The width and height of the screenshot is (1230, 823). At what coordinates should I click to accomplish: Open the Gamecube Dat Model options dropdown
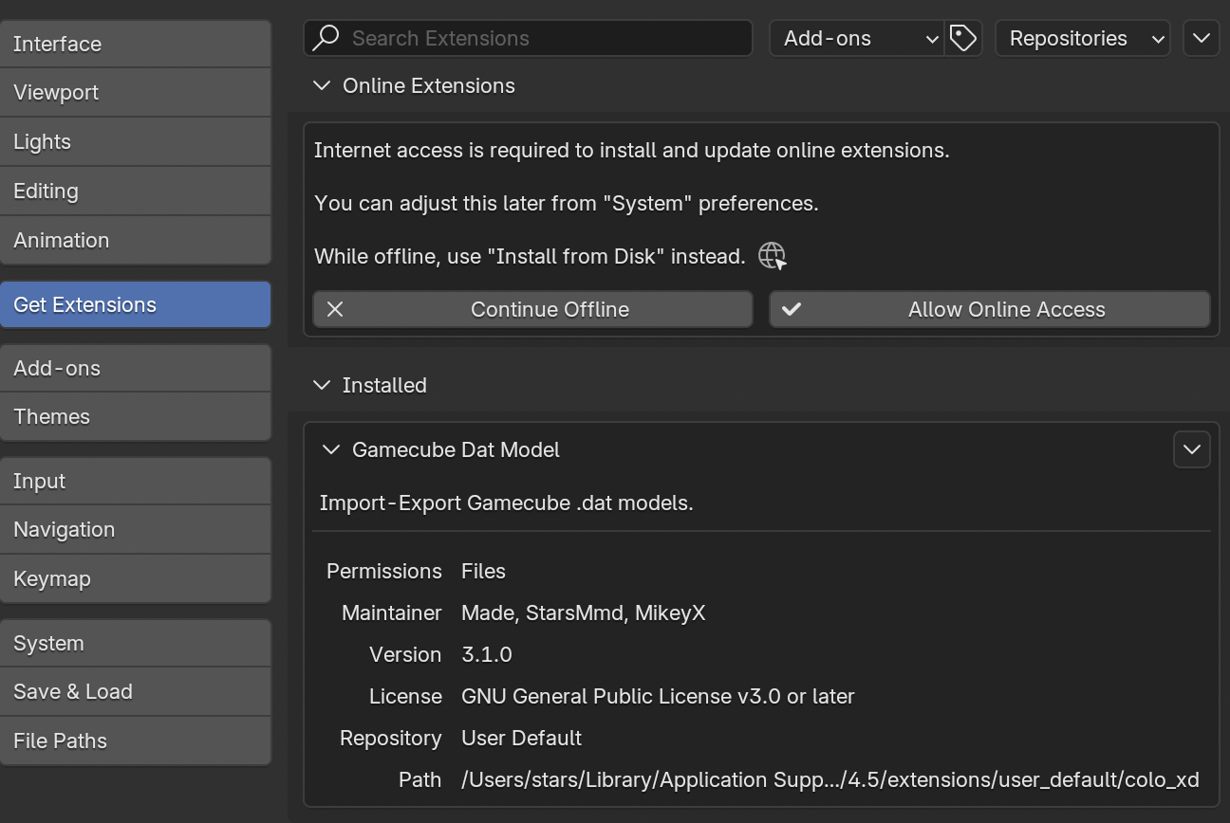[x=1192, y=449]
